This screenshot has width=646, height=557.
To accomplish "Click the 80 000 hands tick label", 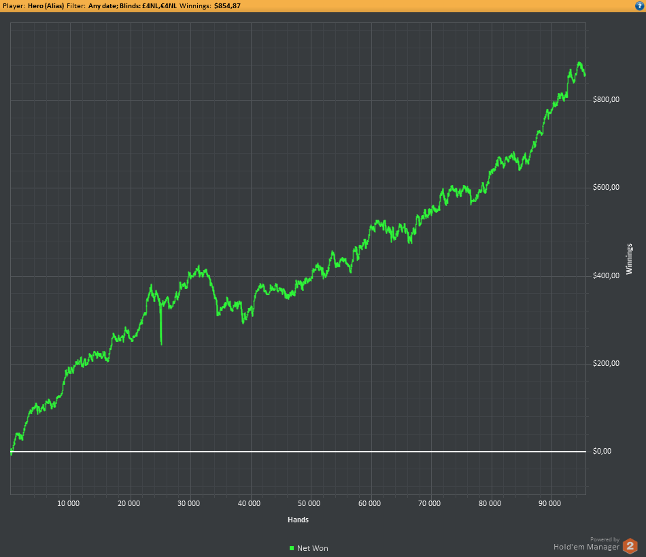I will (490, 503).
